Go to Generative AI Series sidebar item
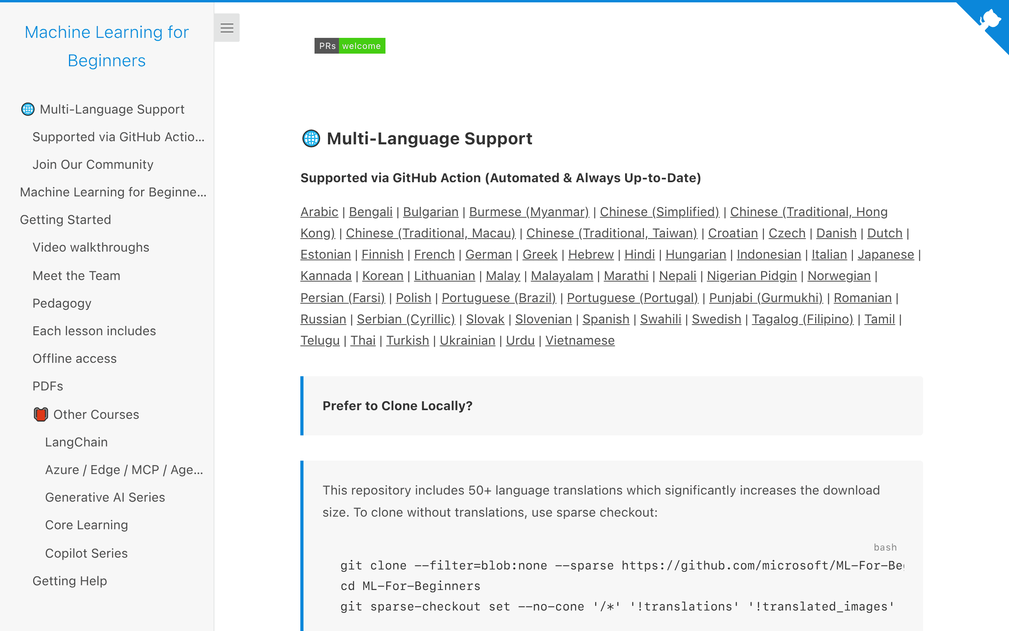The height and width of the screenshot is (631, 1009). [x=105, y=497]
